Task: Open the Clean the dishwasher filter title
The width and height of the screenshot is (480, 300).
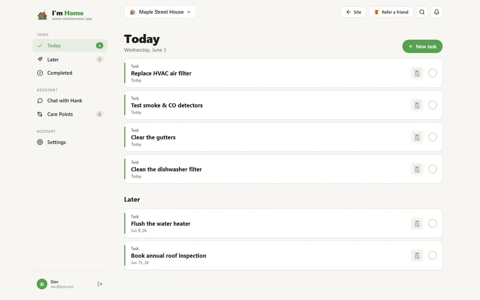Action: click(166, 169)
